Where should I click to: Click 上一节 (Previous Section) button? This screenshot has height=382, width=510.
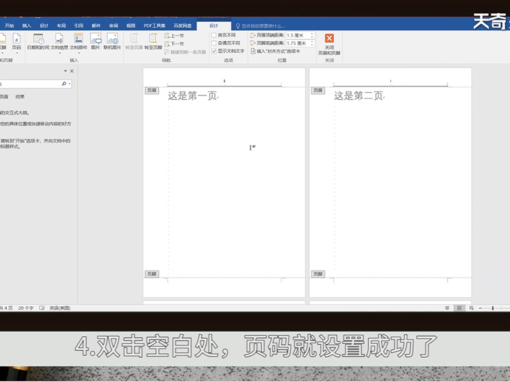coord(174,36)
